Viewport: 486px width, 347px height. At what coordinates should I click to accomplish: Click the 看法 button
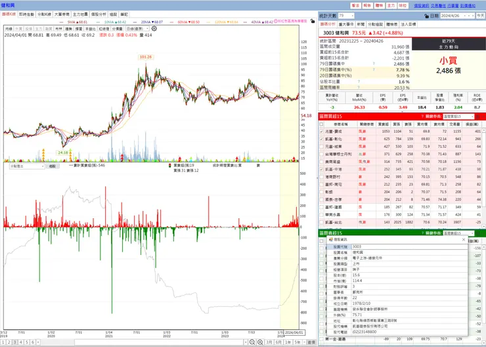pos(355,6)
